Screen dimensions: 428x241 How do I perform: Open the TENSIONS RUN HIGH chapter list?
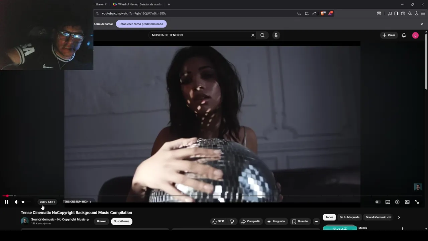pos(77,202)
